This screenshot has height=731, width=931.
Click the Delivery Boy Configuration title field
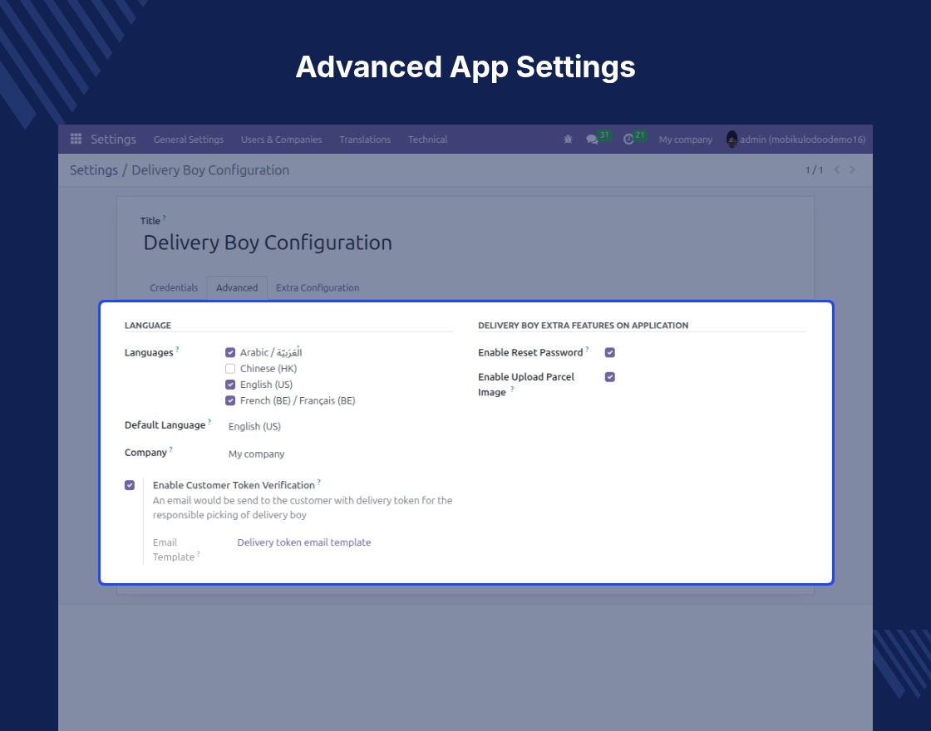click(268, 243)
